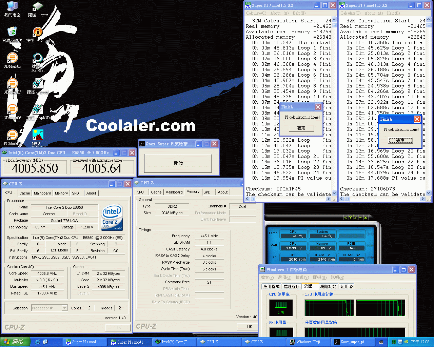Click the monitor widget's question mark help icon
This screenshot has height=347, width=434.
[x=350, y=218]
